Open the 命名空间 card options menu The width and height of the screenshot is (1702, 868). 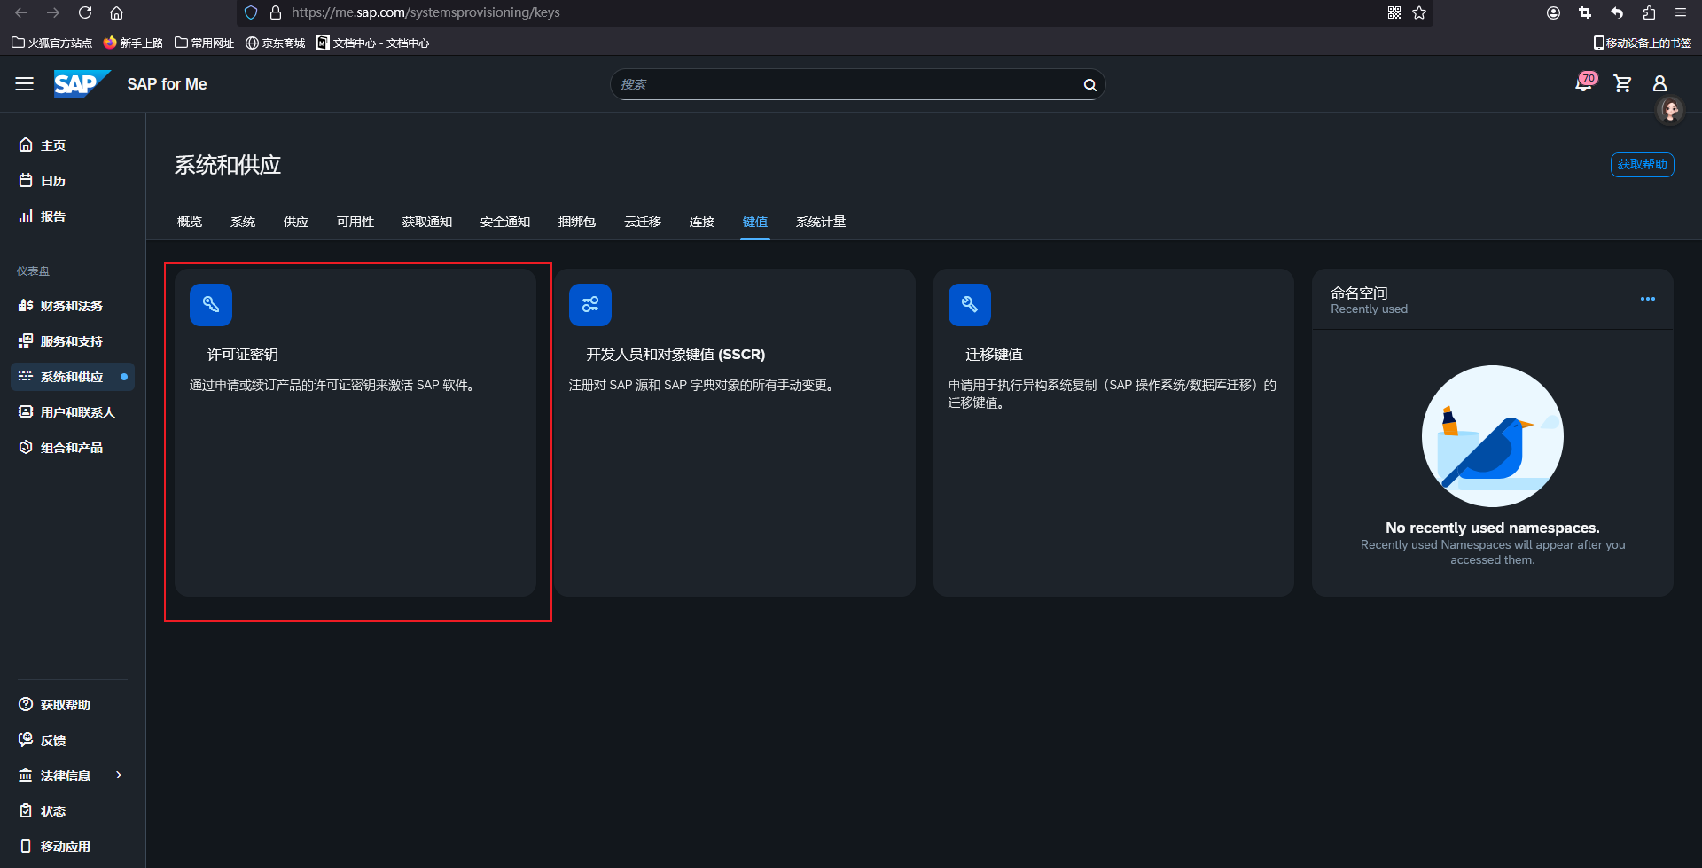coord(1647,299)
